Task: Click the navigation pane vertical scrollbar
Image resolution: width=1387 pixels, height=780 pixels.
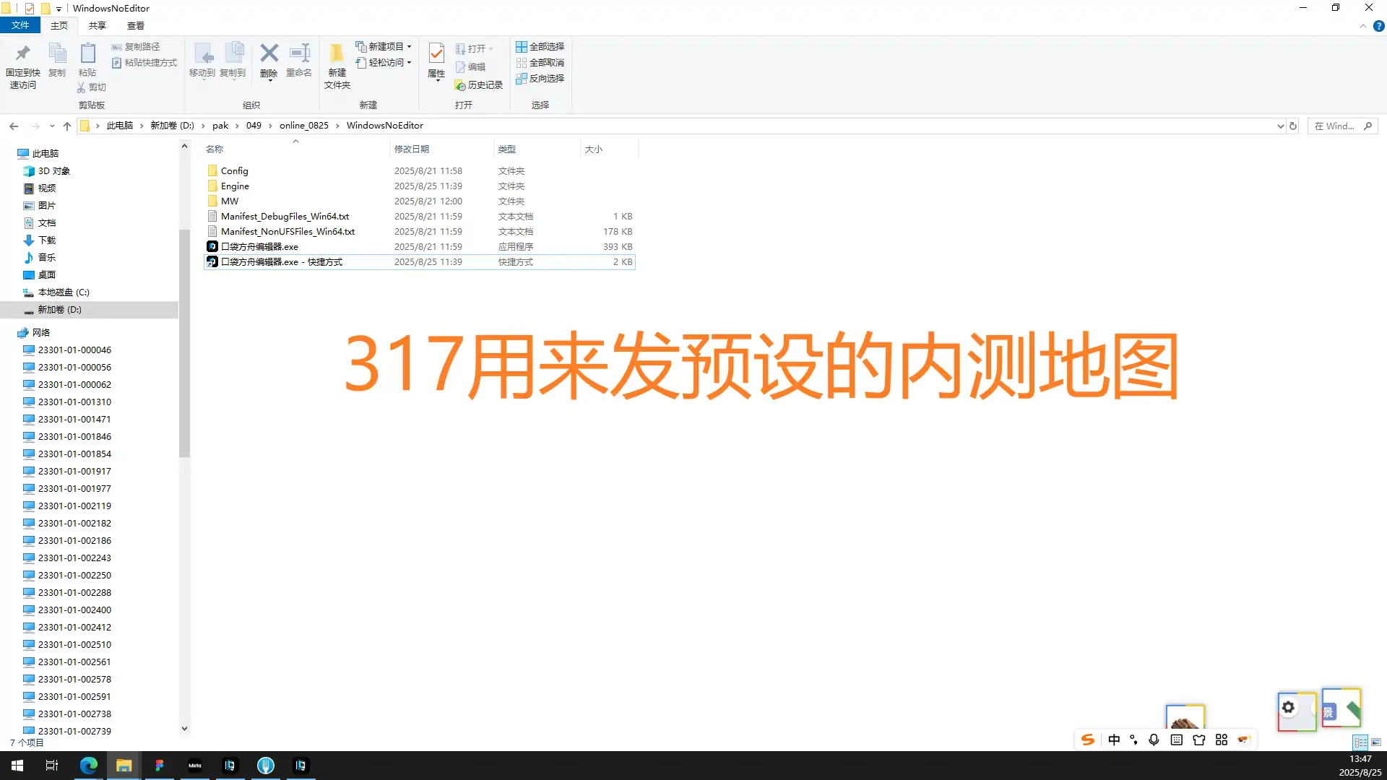Action: pyautogui.click(x=184, y=343)
